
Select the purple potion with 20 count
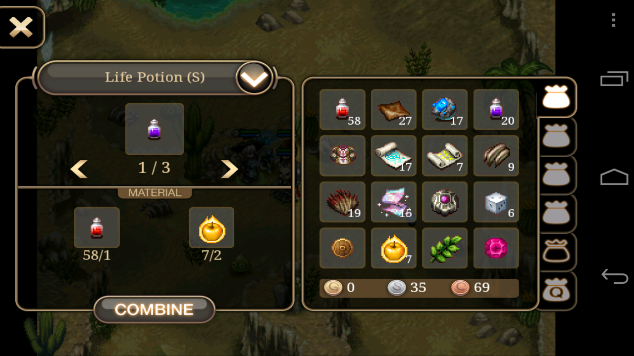(496, 109)
